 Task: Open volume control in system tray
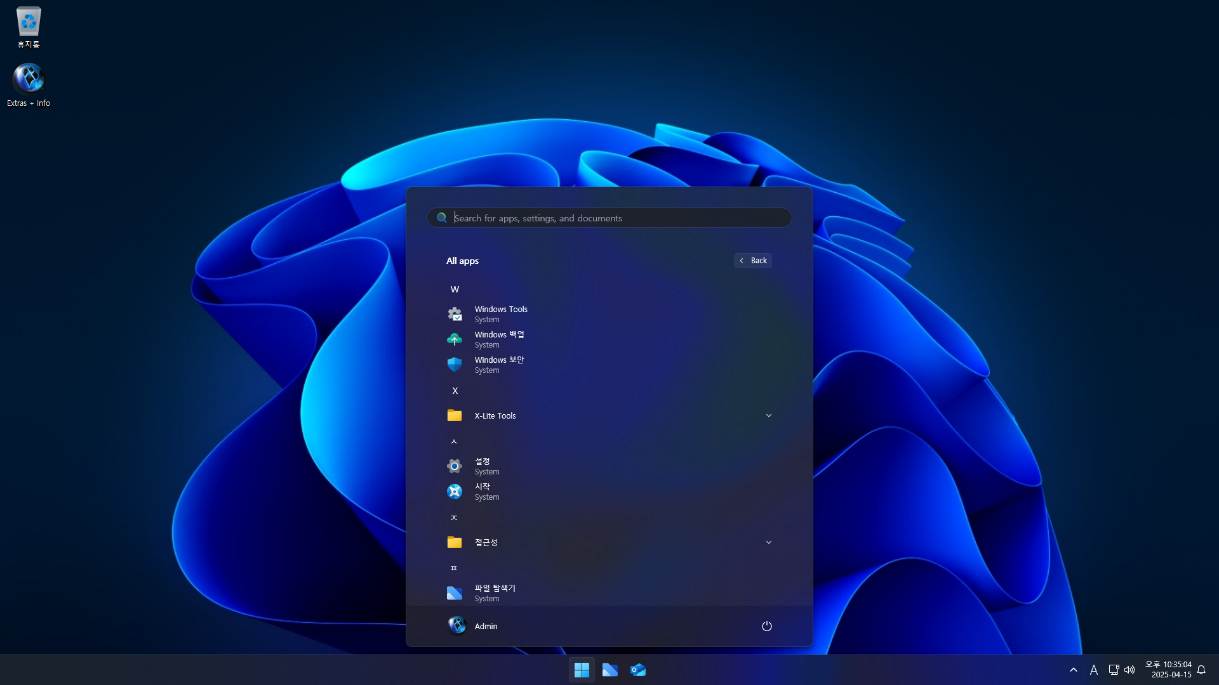pyautogui.click(x=1129, y=670)
